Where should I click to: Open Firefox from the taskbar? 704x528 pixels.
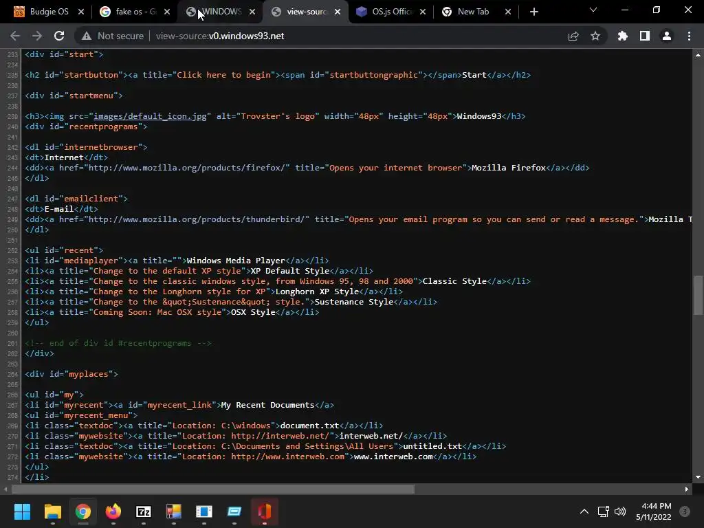click(113, 511)
